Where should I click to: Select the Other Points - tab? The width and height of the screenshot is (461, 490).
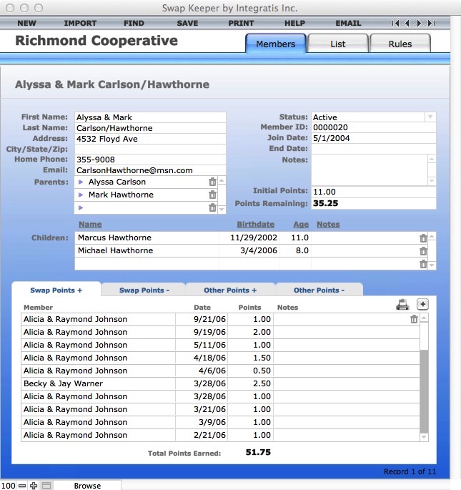(x=319, y=290)
